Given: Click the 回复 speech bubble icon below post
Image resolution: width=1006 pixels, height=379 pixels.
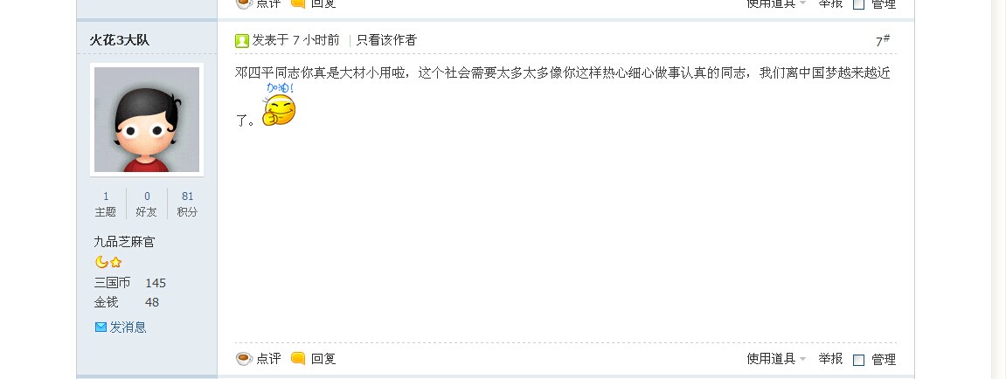Looking at the screenshot, I should coord(298,359).
